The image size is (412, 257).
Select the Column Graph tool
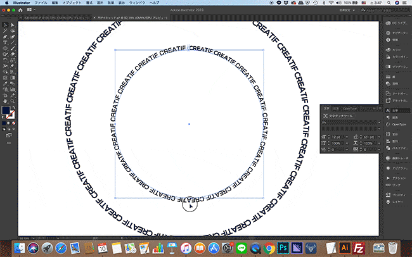tap(12, 89)
